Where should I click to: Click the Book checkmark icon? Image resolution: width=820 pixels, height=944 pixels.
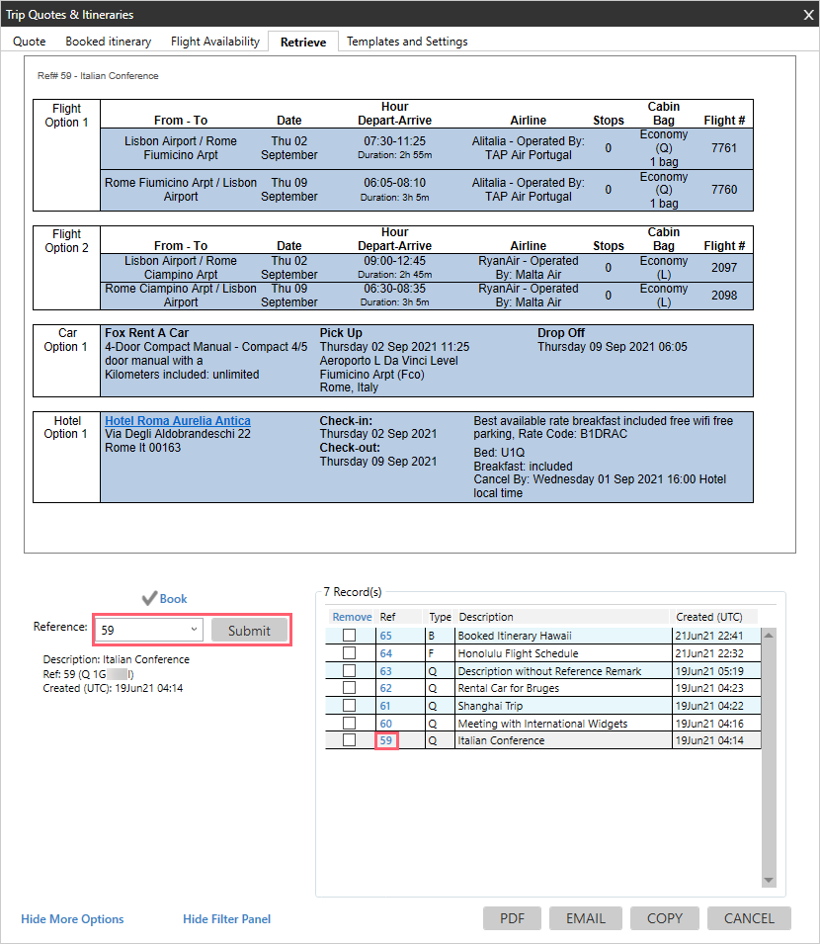tap(149, 598)
